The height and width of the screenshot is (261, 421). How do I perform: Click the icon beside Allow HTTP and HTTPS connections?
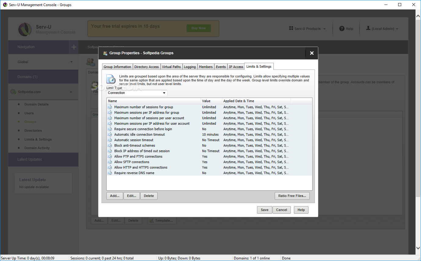[110, 167]
